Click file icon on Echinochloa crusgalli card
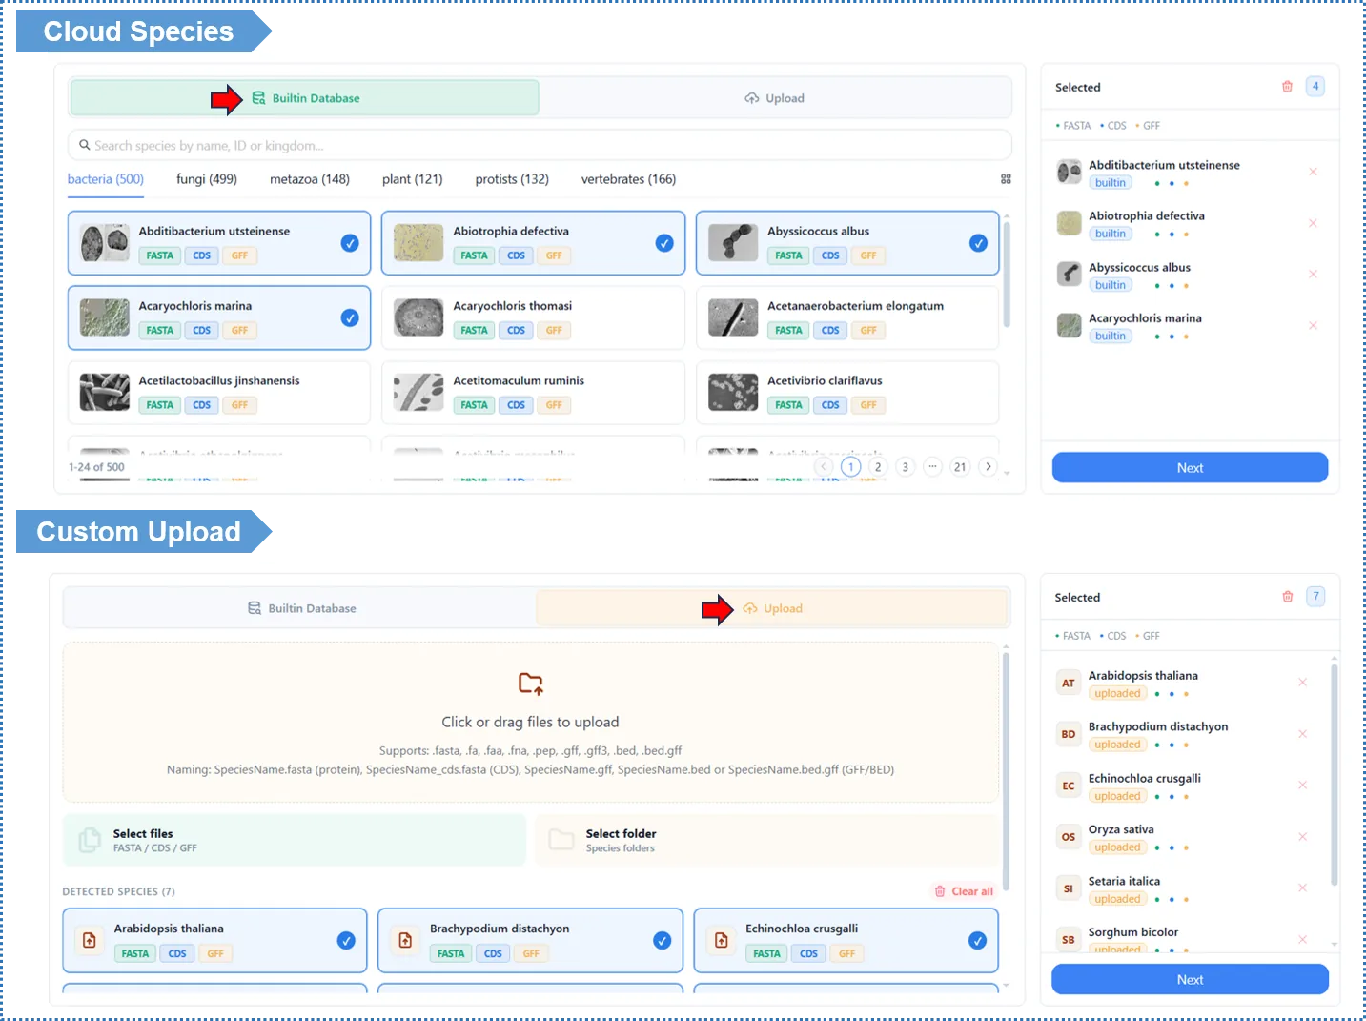Screen dimensions: 1366x1021 (x=722, y=940)
